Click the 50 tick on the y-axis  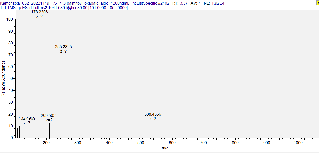point(11,79)
